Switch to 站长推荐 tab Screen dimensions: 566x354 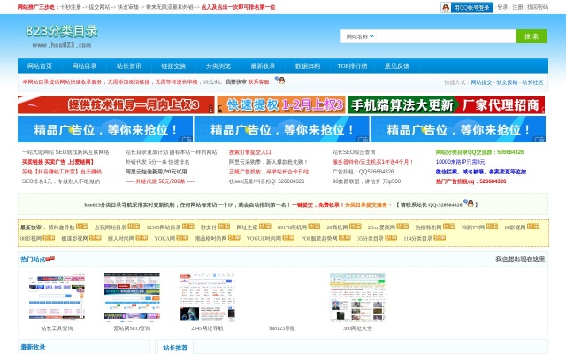click(176, 348)
